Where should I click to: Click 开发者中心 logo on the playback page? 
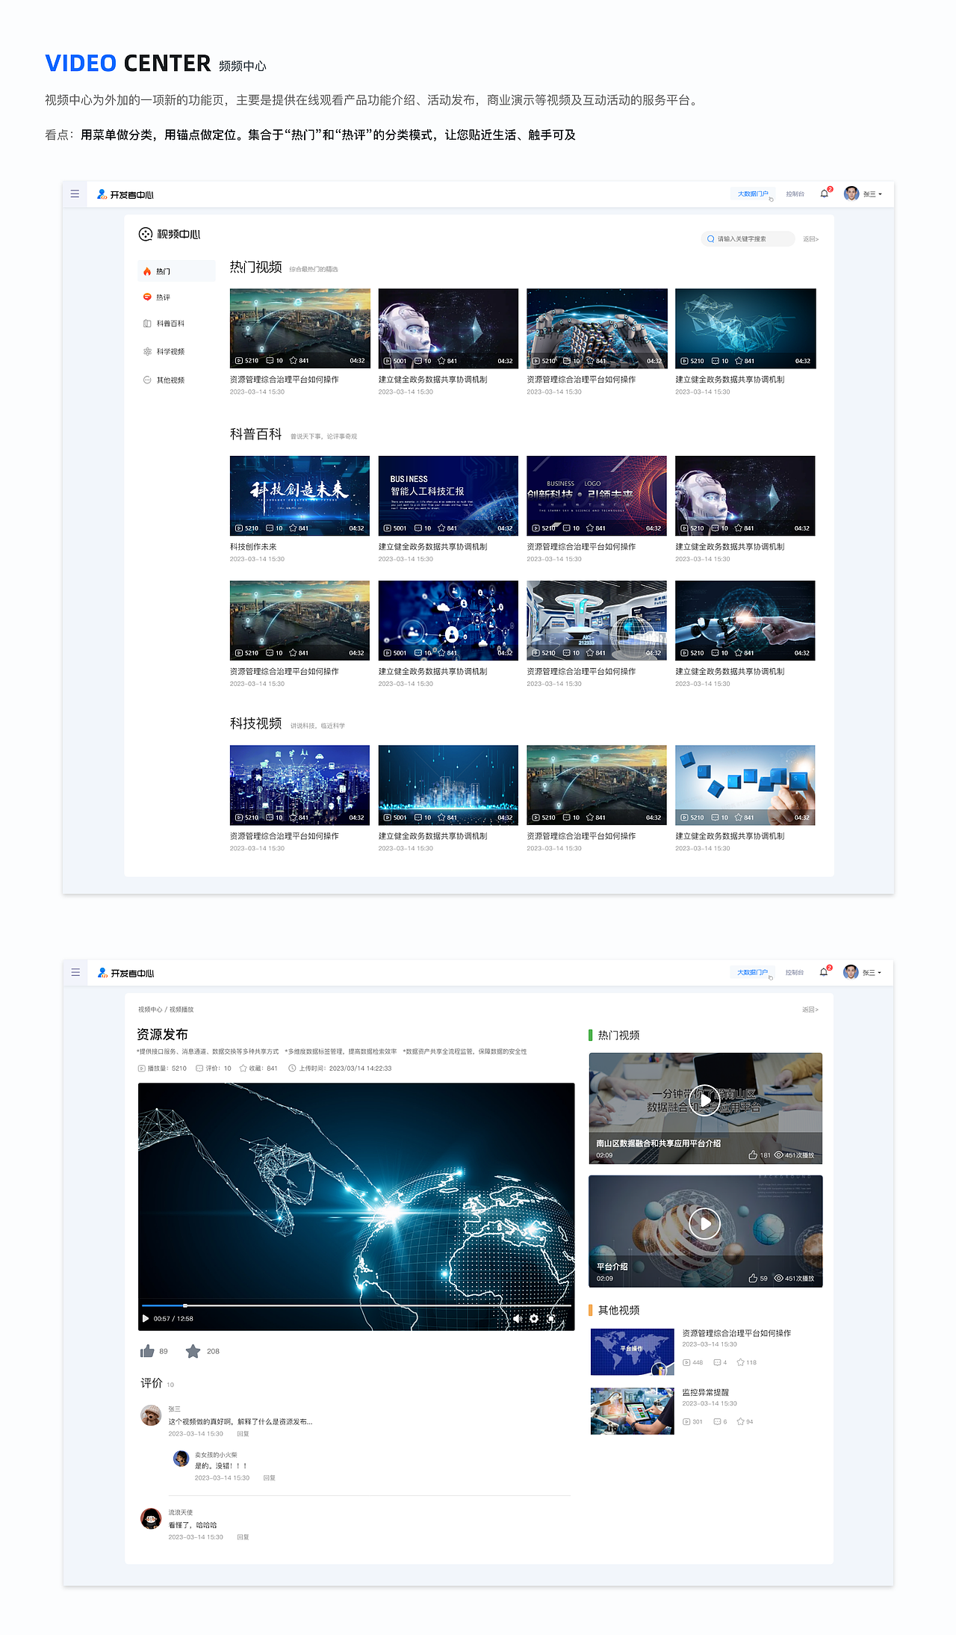(x=126, y=973)
